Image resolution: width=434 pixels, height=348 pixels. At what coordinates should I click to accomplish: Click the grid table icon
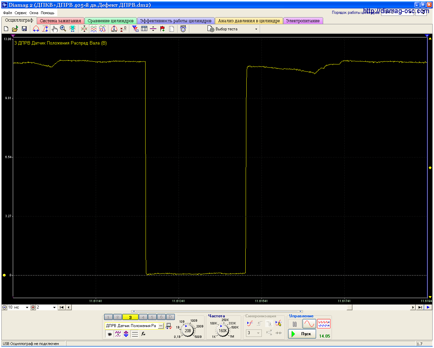pos(144,29)
